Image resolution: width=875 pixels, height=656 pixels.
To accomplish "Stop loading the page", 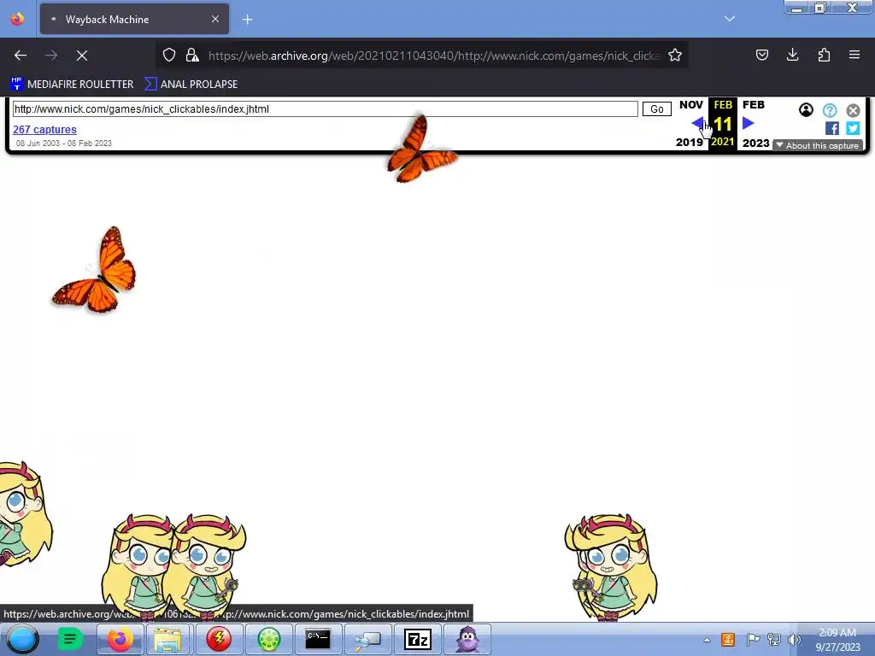I will pyautogui.click(x=82, y=56).
